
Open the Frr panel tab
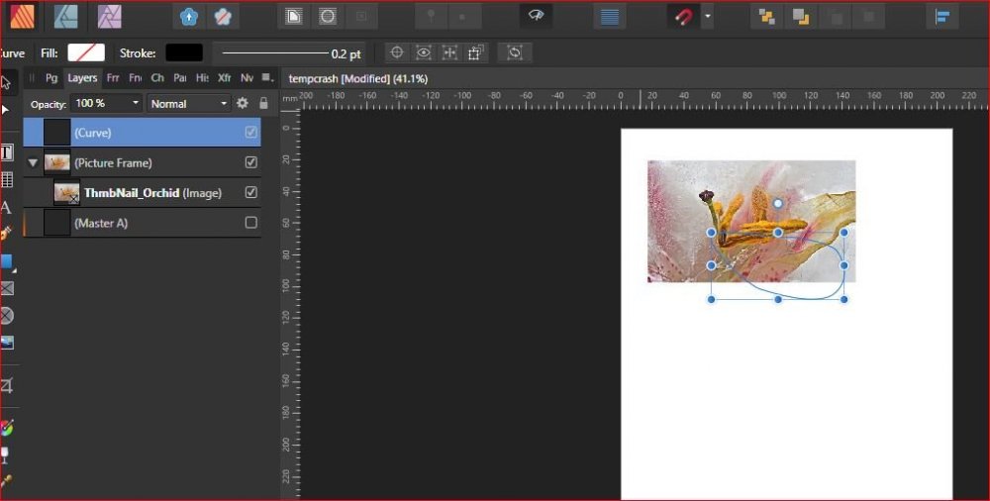click(x=113, y=77)
